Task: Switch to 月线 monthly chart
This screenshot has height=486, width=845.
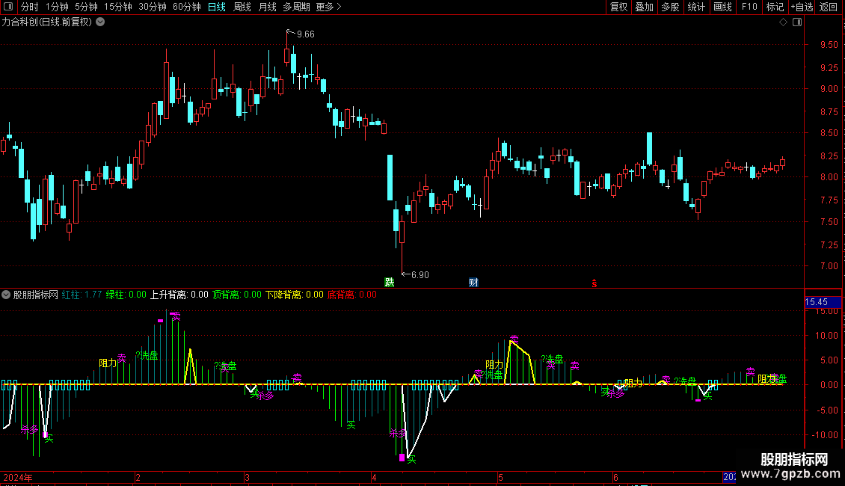Action: [x=267, y=7]
